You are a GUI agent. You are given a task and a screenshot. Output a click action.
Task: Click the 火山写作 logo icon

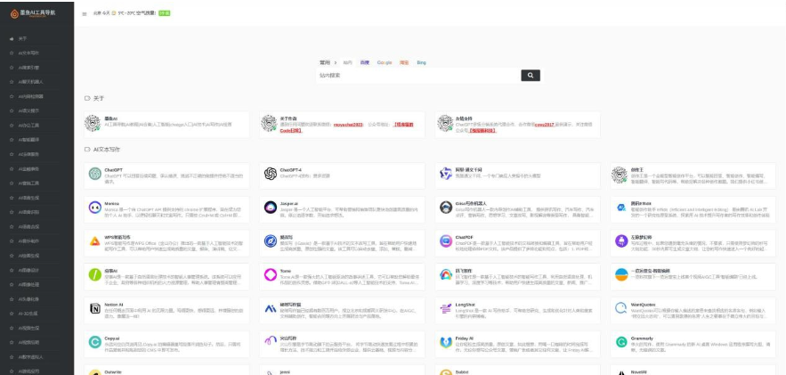271,342
